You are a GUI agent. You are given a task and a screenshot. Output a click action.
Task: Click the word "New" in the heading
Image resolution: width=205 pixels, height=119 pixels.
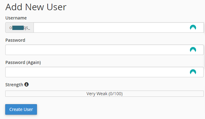[x=34, y=7]
